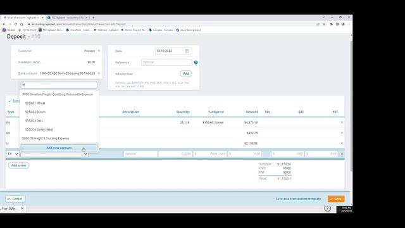
Task: Click the Reference help question mark icon
Action: pyautogui.click(x=196, y=62)
